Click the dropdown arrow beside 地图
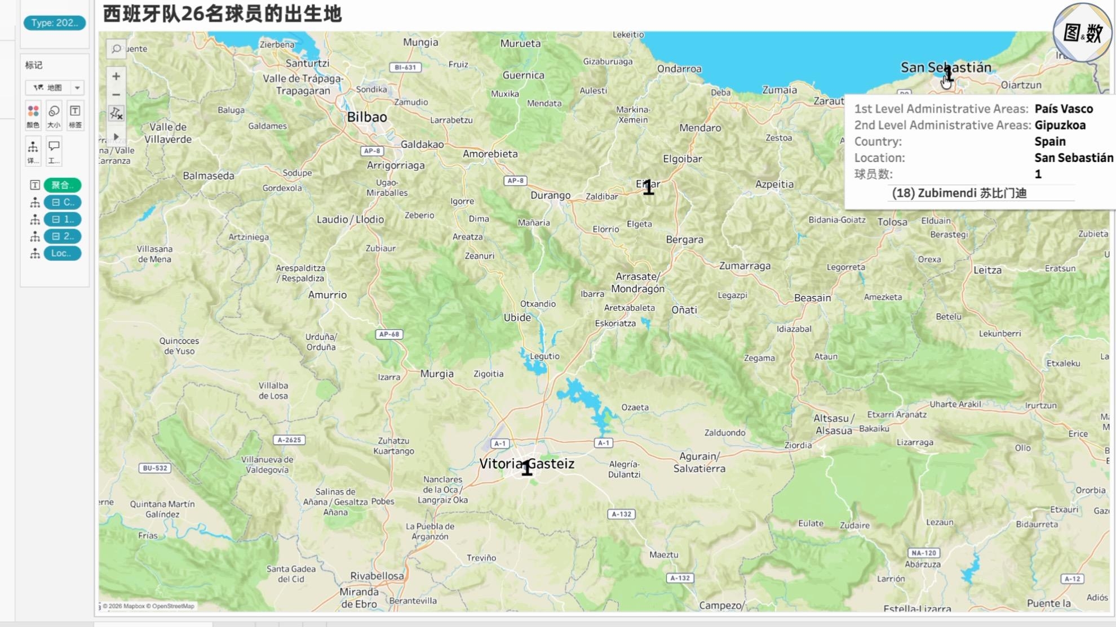The width and height of the screenshot is (1116, 627). 77,87
